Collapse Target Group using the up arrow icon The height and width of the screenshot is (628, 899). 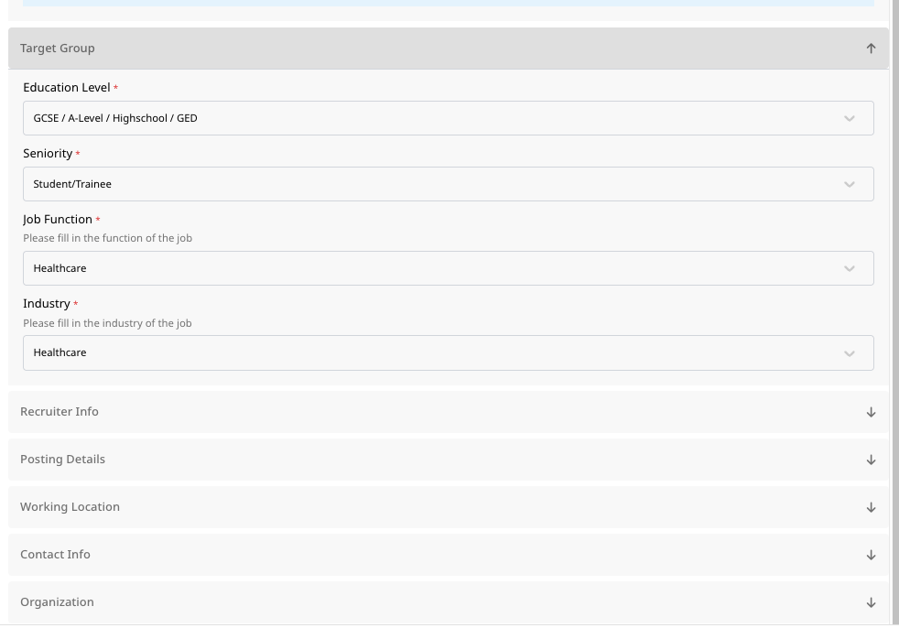tap(871, 49)
